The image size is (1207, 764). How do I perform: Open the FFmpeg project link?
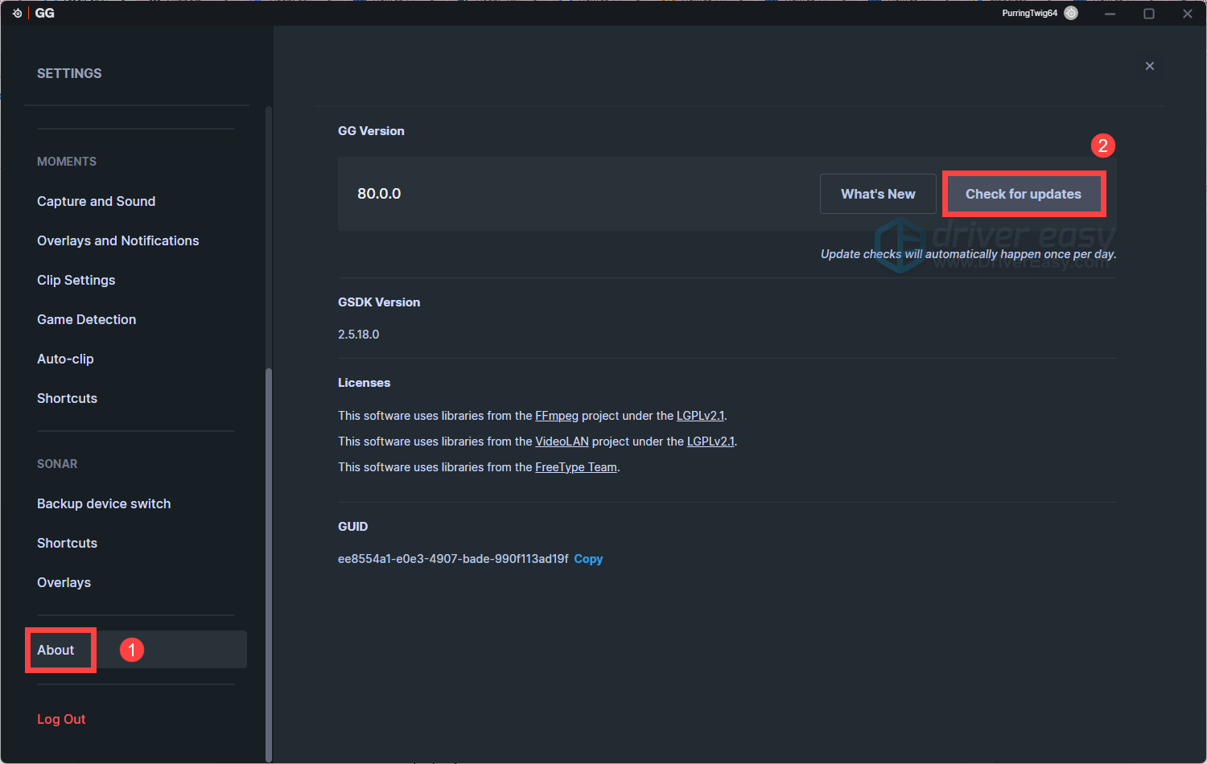pyautogui.click(x=557, y=416)
